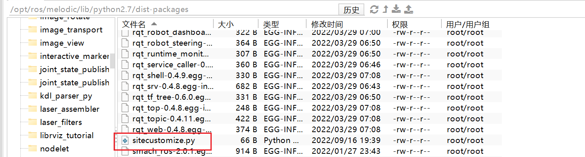The height and width of the screenshot is (157, 585).
Task: Click the date 2022/09/16 19:39
Action: coord(346,141)
